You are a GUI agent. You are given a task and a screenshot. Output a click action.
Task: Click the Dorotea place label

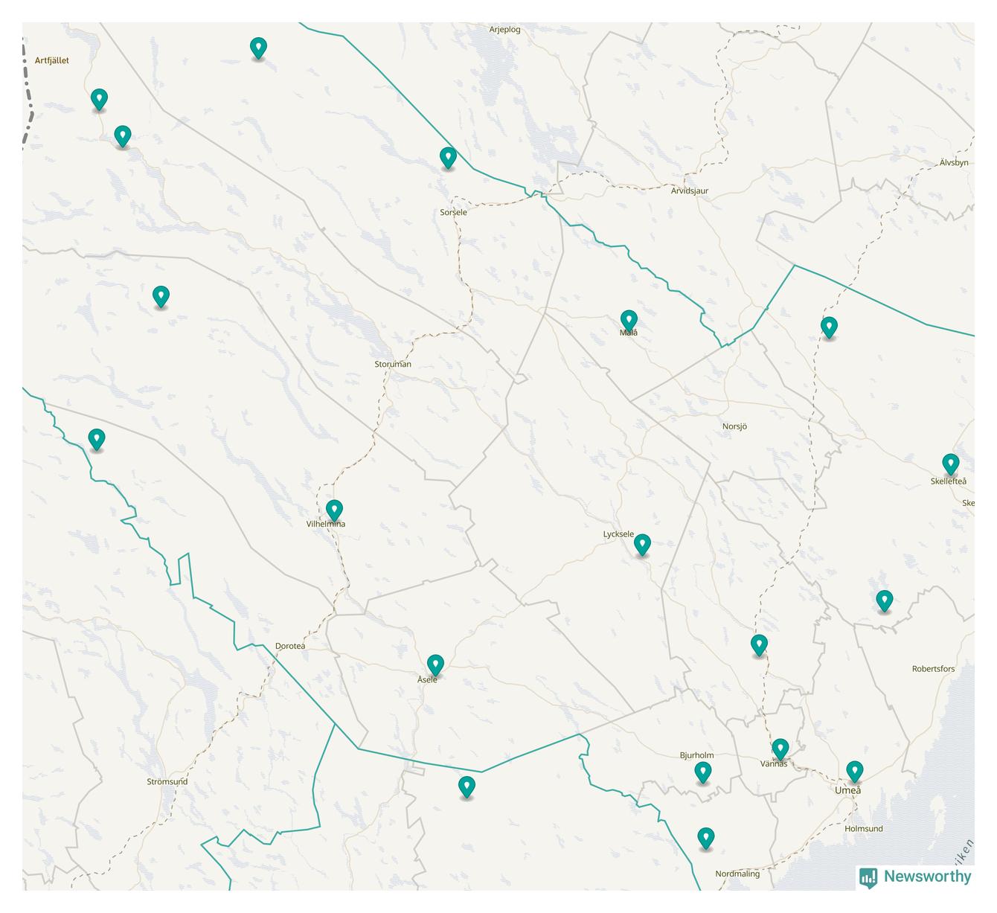coord(290,646)
